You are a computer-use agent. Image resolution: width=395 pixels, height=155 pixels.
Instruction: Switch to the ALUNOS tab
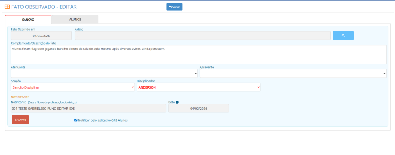click(x=75, y=19)
